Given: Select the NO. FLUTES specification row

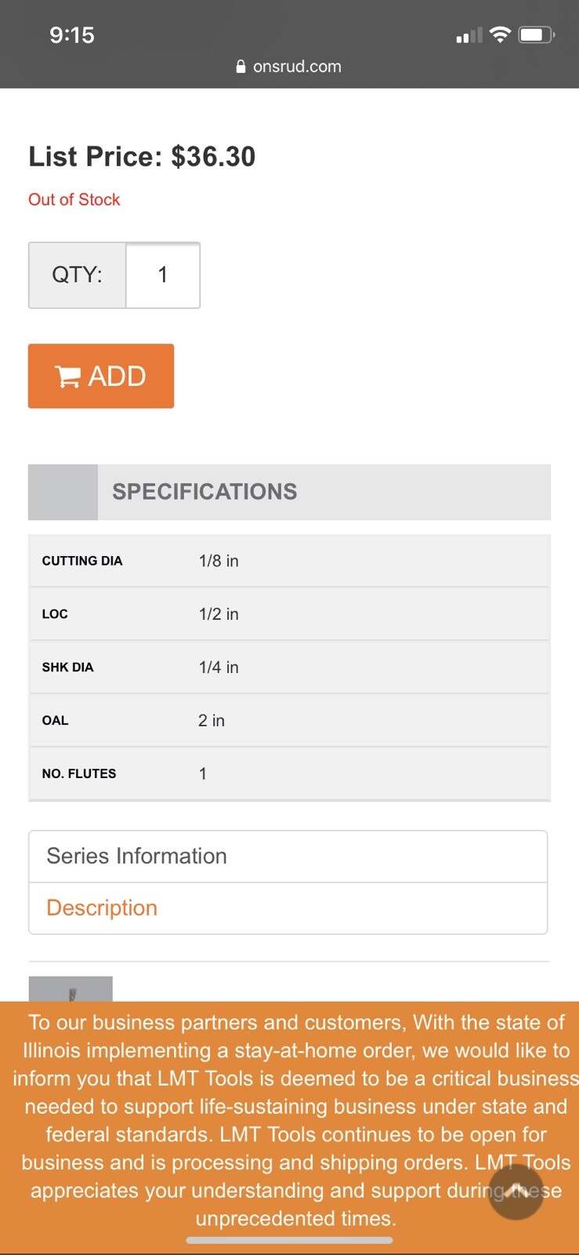Looking at the screenshot, I should 289,773.
